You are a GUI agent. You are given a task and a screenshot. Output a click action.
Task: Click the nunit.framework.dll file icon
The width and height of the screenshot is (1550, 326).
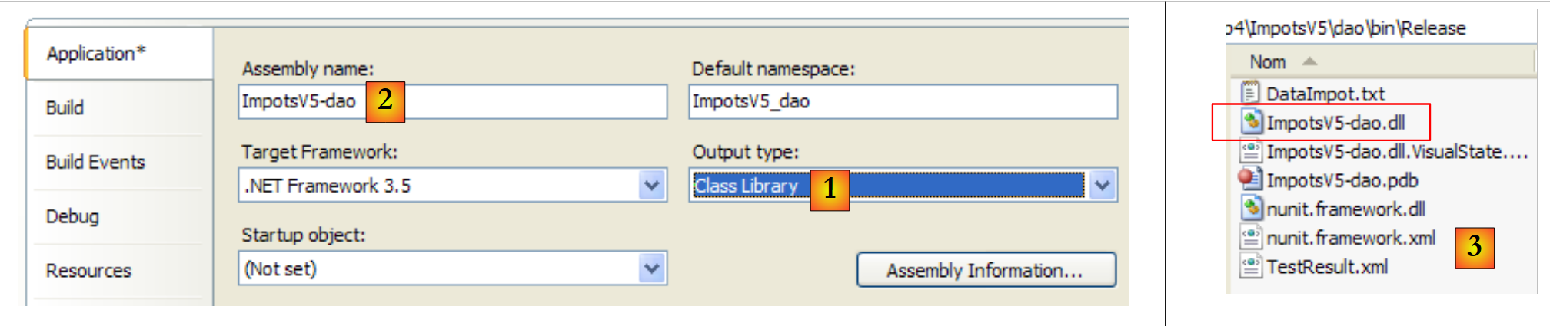pyautogui.click(x=1252, y=208)
